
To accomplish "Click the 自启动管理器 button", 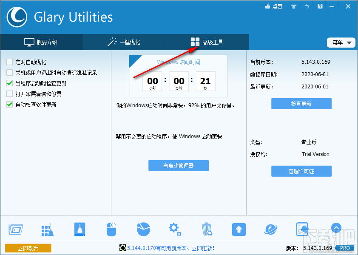I will coord(179,166).
